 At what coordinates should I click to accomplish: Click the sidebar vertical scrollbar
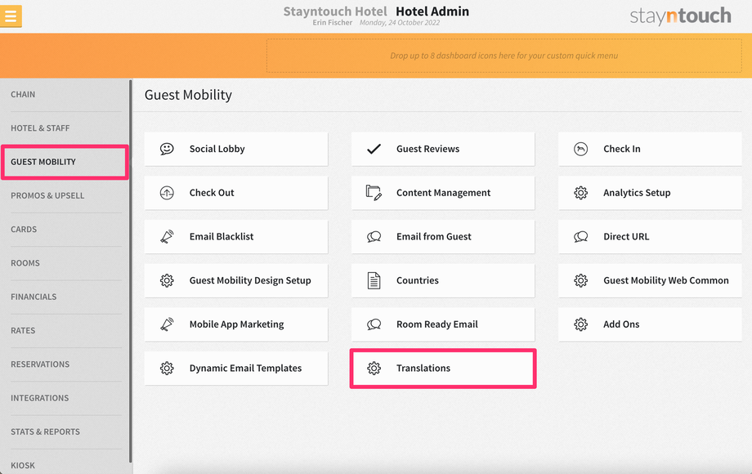[x=131, y=271]
